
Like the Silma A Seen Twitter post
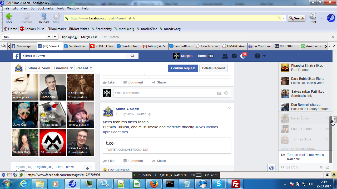[109, 161]
